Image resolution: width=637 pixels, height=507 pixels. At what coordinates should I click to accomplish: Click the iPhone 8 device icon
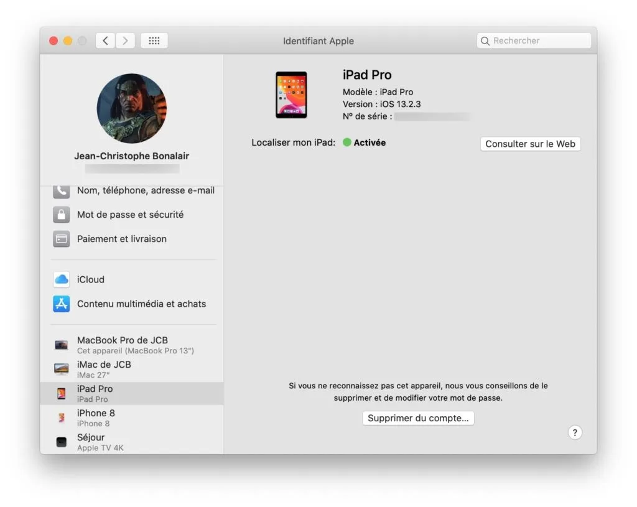click(x=62, y=417)
